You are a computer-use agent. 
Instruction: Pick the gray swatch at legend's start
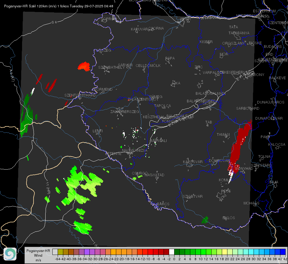(55, 252)
